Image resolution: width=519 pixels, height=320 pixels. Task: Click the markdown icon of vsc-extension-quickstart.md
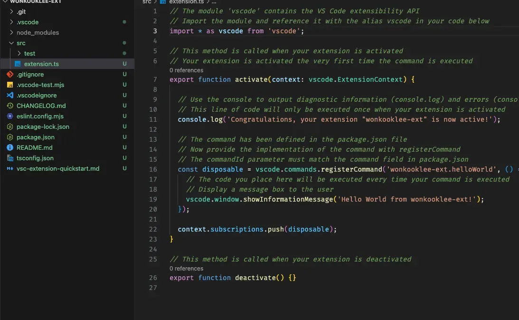tap(10, 168)
